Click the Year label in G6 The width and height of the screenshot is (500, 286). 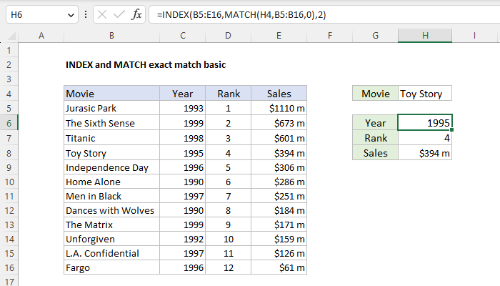[375, 123]
